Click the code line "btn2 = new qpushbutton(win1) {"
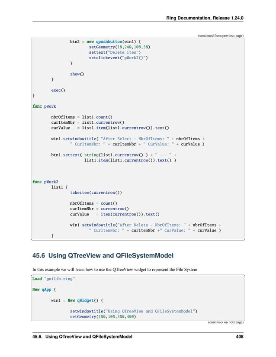 click(x=106, y=42)
